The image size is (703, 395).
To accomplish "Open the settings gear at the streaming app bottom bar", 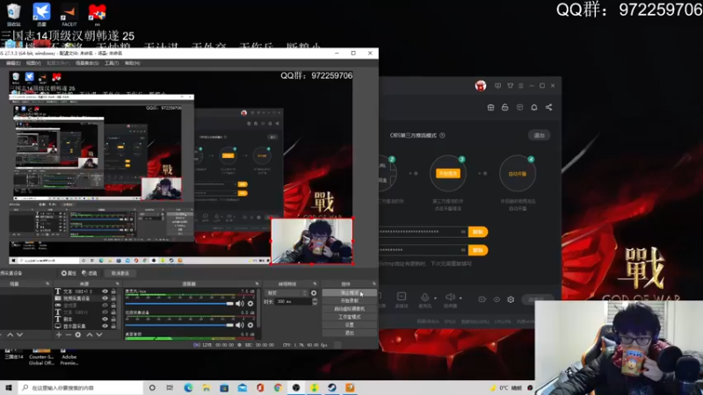I will (511, 299).
